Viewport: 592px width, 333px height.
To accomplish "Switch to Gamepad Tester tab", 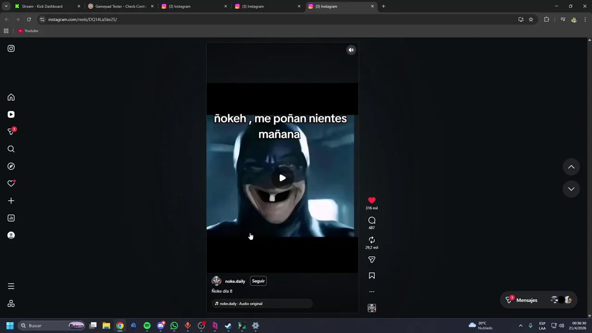I will (121, 6).
